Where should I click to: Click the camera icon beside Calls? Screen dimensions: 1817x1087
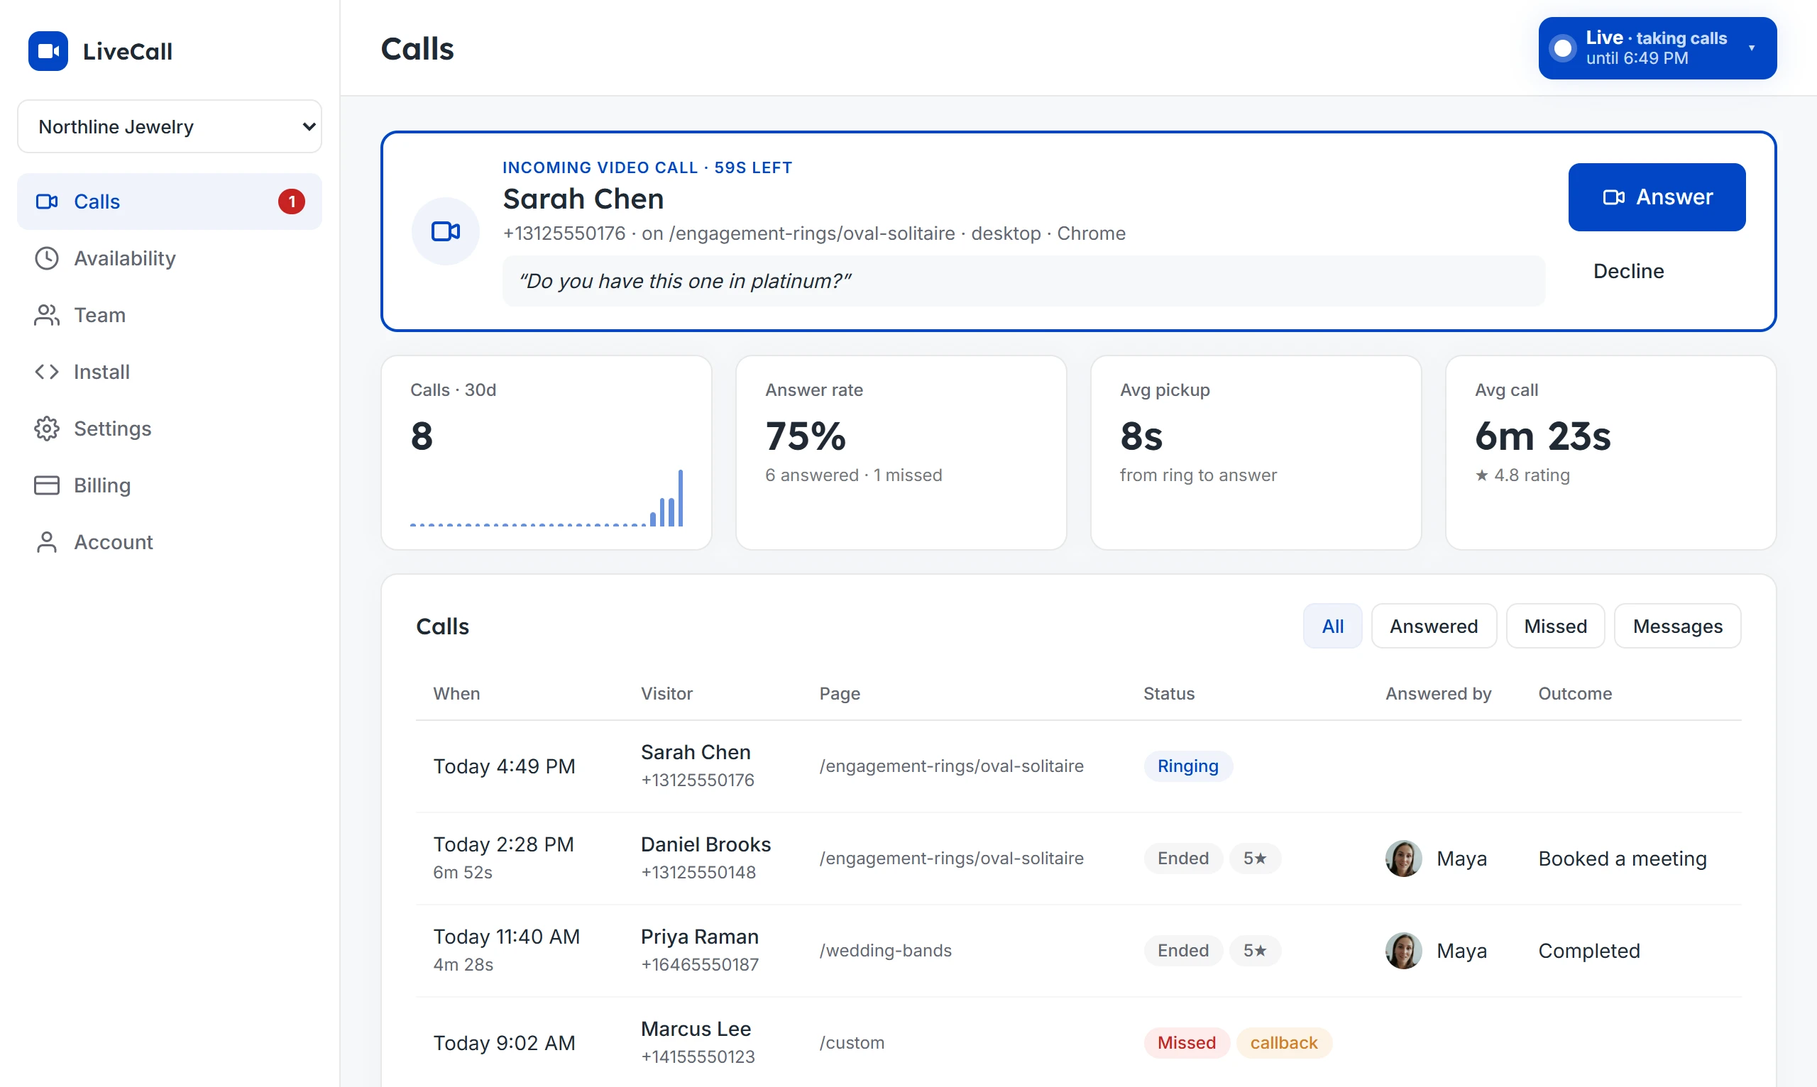click(47, 202)
